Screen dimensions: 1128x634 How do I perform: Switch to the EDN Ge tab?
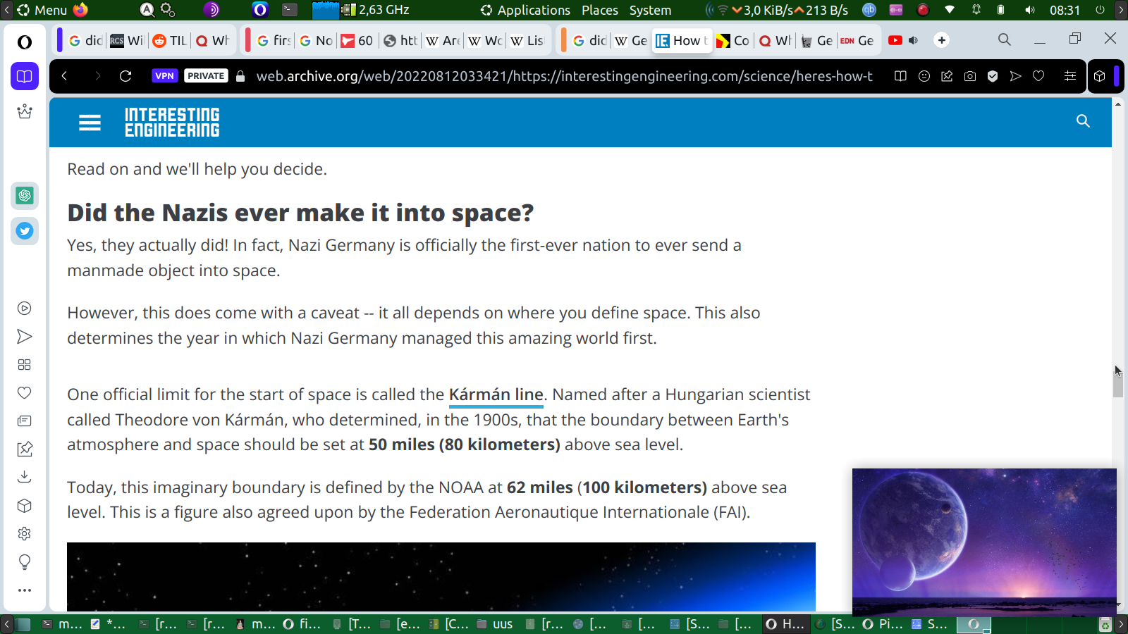pos(857,41)
